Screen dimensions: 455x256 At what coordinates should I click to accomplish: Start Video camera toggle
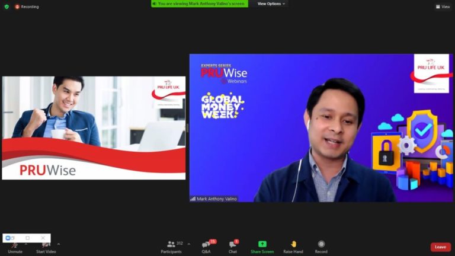[x=46, y=248]
